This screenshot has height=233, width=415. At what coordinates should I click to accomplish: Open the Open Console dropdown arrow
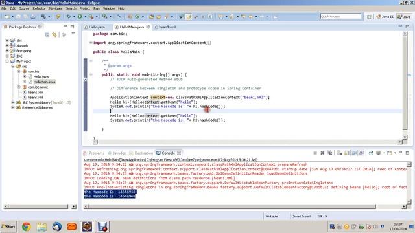coord(395,153)
